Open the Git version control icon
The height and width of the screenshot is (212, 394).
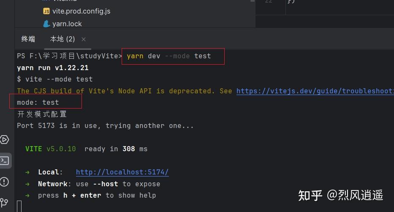point(5,203)
